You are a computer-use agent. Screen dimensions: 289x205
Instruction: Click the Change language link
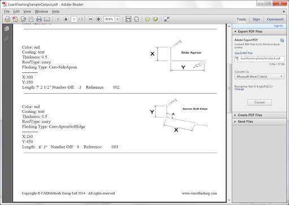(x=239, y=89)
